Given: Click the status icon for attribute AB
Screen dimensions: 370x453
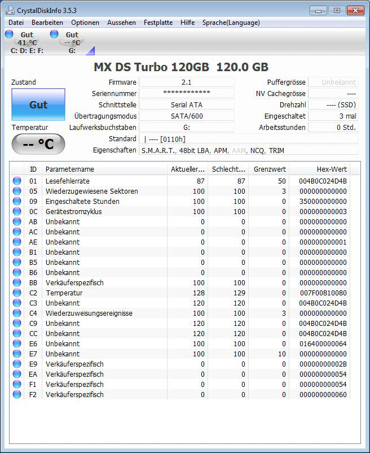Looking at the screenshot, I should point(17,221).
